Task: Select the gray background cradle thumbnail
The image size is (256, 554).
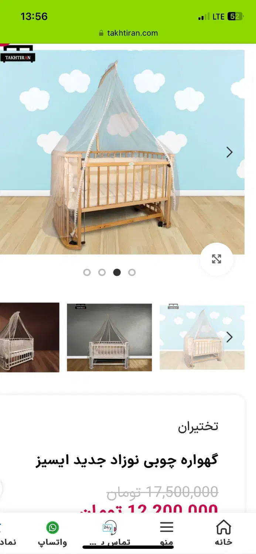Action: pyautogui.click(x=109, y=337)
